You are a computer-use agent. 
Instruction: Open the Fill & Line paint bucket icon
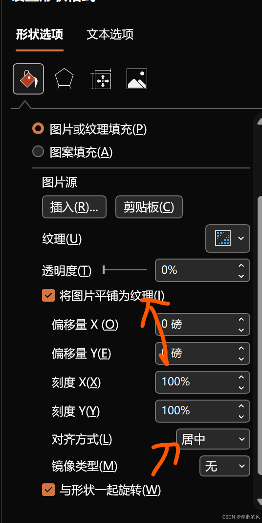(28, 79)
